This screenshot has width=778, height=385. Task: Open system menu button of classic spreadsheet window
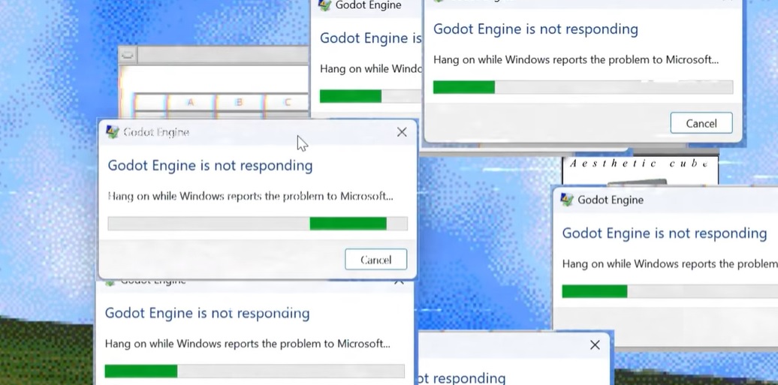[127, 55]
